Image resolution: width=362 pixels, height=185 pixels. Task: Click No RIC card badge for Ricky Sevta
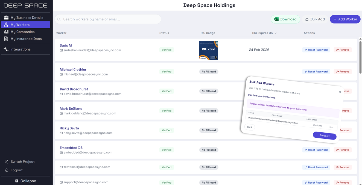209,130
